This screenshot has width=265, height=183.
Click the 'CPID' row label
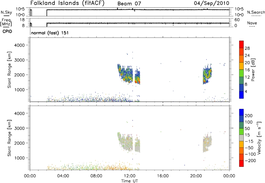(7, 31)
